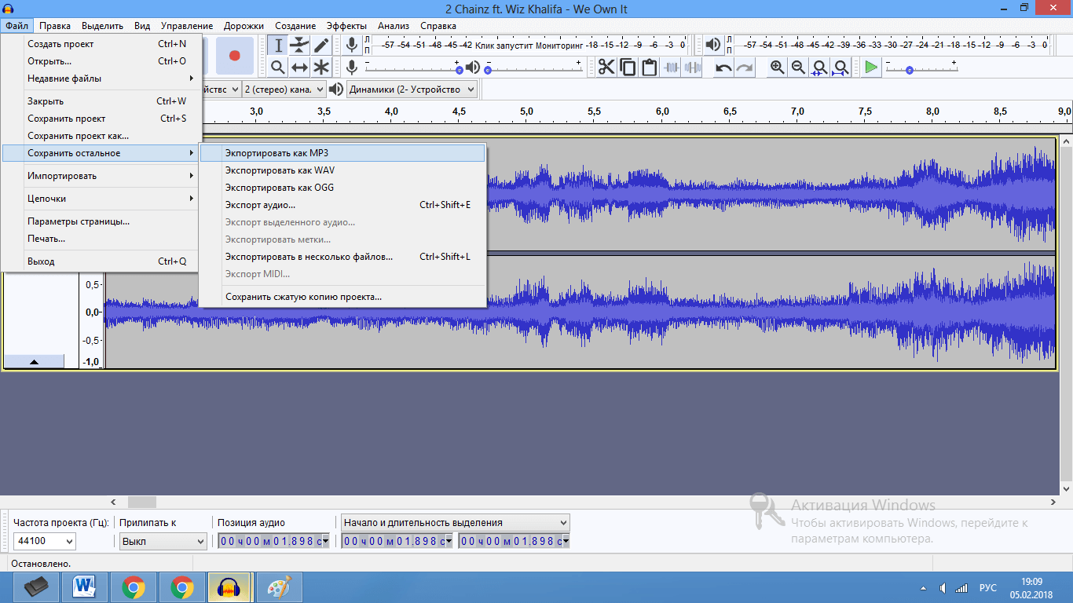
Task: Click the Paste clipboard icon
Action: 649,68
